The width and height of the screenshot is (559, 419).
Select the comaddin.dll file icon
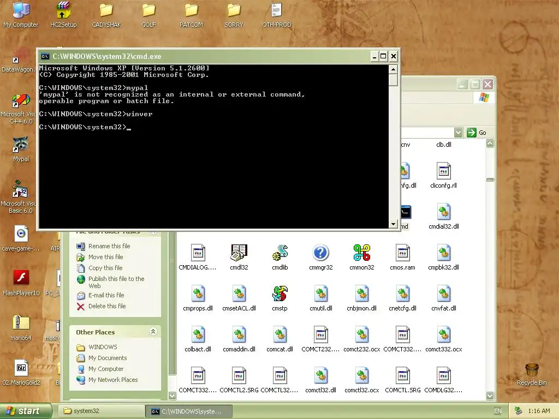point(239,335)
